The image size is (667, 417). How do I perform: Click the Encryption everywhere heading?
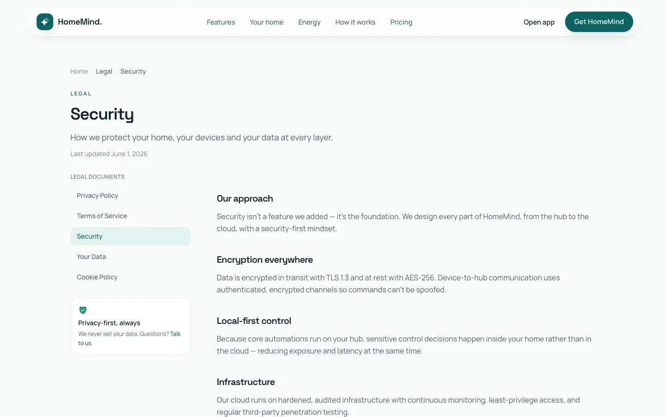click(264, 259)
